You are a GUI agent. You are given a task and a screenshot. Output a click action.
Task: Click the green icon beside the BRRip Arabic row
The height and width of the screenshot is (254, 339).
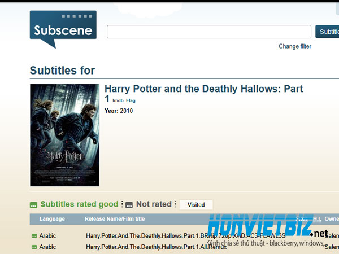coord(34,236)
